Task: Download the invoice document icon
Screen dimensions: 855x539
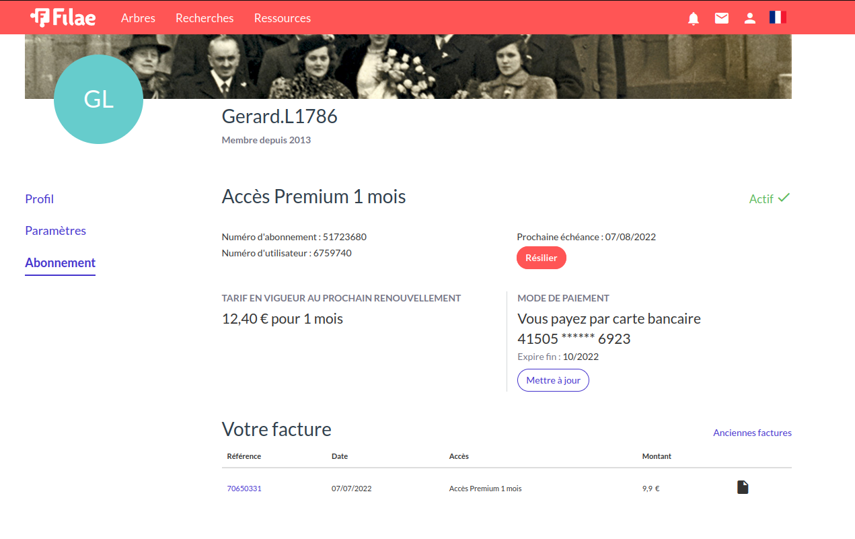Action: click(743, 487)
